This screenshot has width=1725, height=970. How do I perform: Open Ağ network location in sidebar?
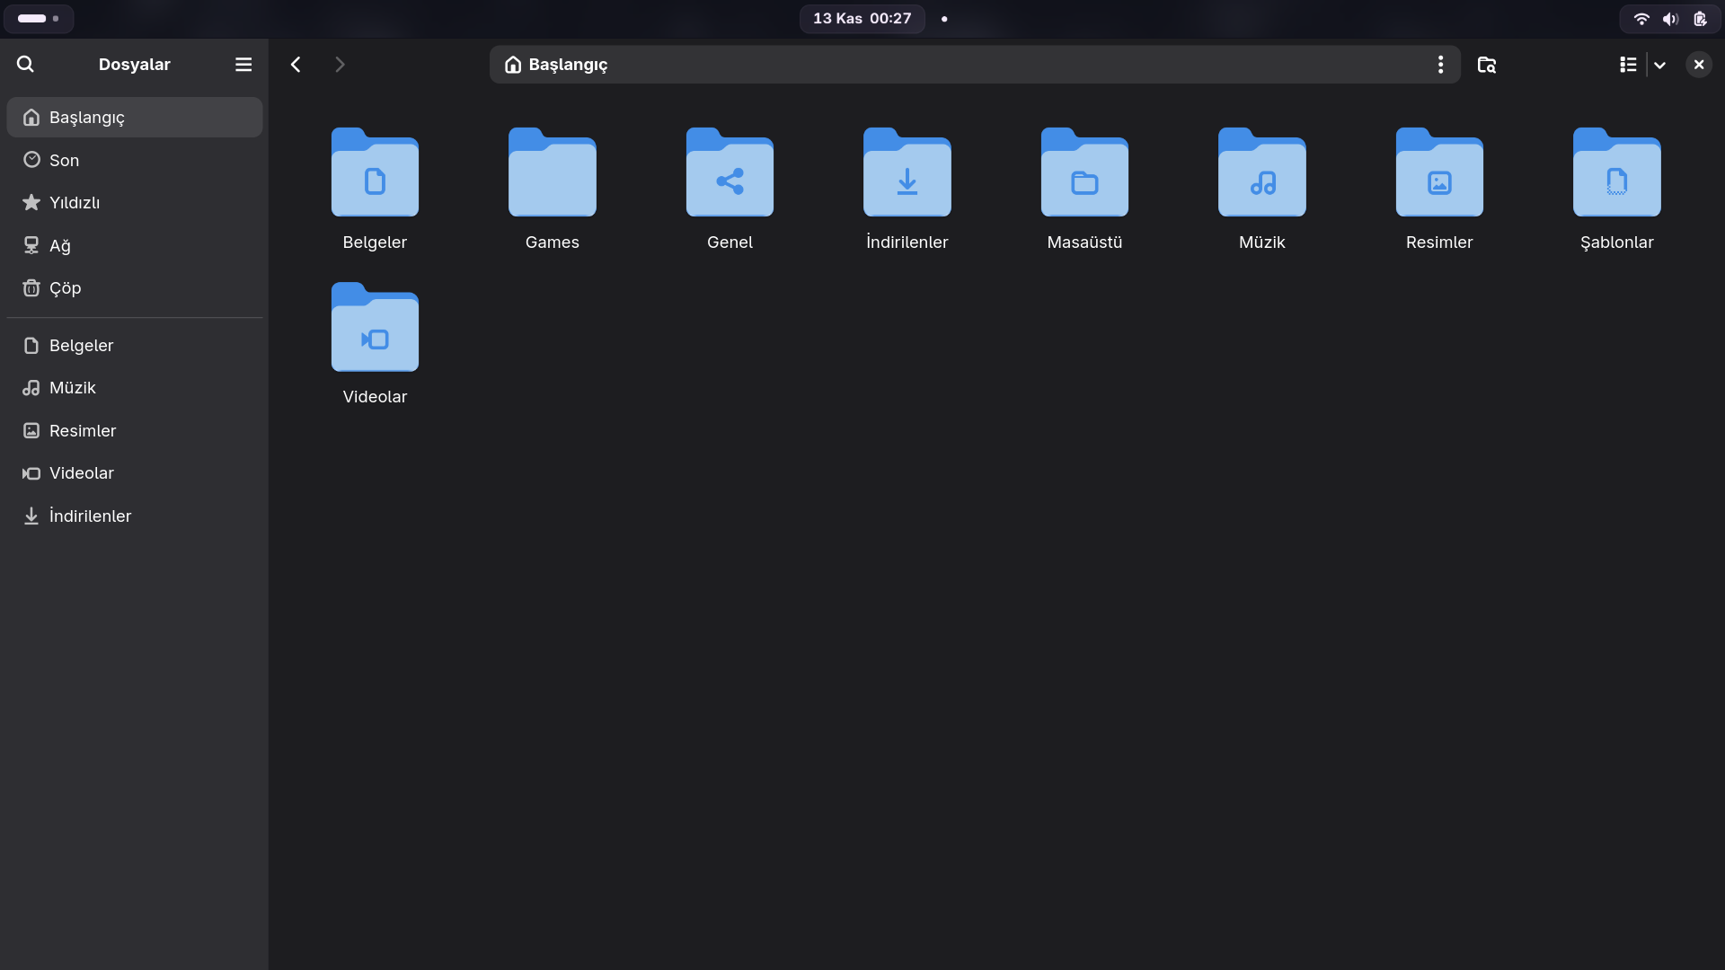pos(135,245)
